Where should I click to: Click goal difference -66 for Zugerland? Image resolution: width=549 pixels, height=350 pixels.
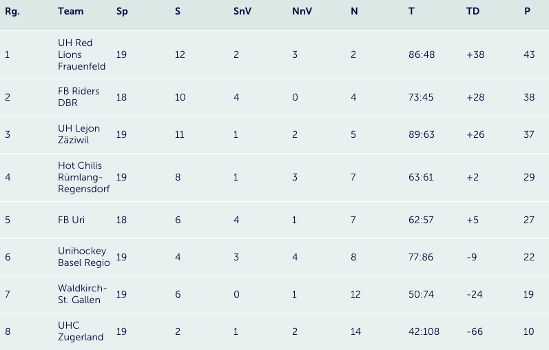click(475, 331)
